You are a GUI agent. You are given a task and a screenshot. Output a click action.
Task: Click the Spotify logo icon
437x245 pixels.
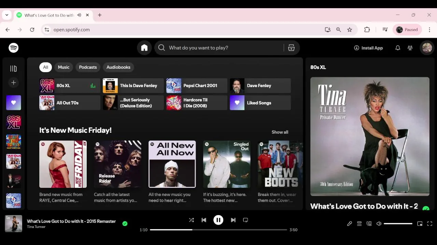coord(14,48)
